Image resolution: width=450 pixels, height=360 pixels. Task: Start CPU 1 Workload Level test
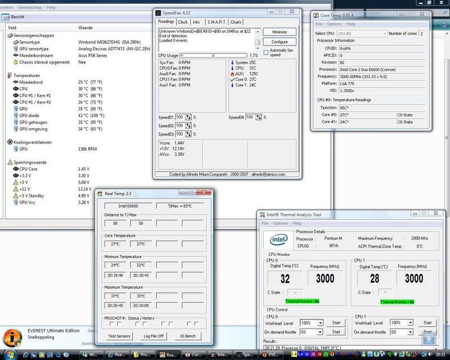(427, 323)
